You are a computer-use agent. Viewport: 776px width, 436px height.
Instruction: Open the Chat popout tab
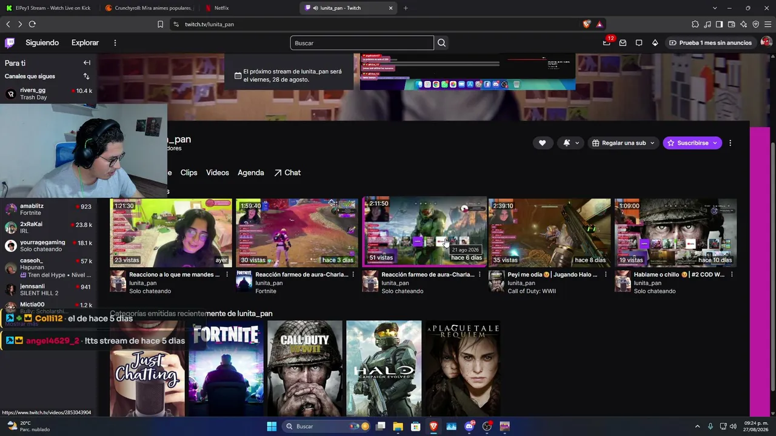(287, 173)
